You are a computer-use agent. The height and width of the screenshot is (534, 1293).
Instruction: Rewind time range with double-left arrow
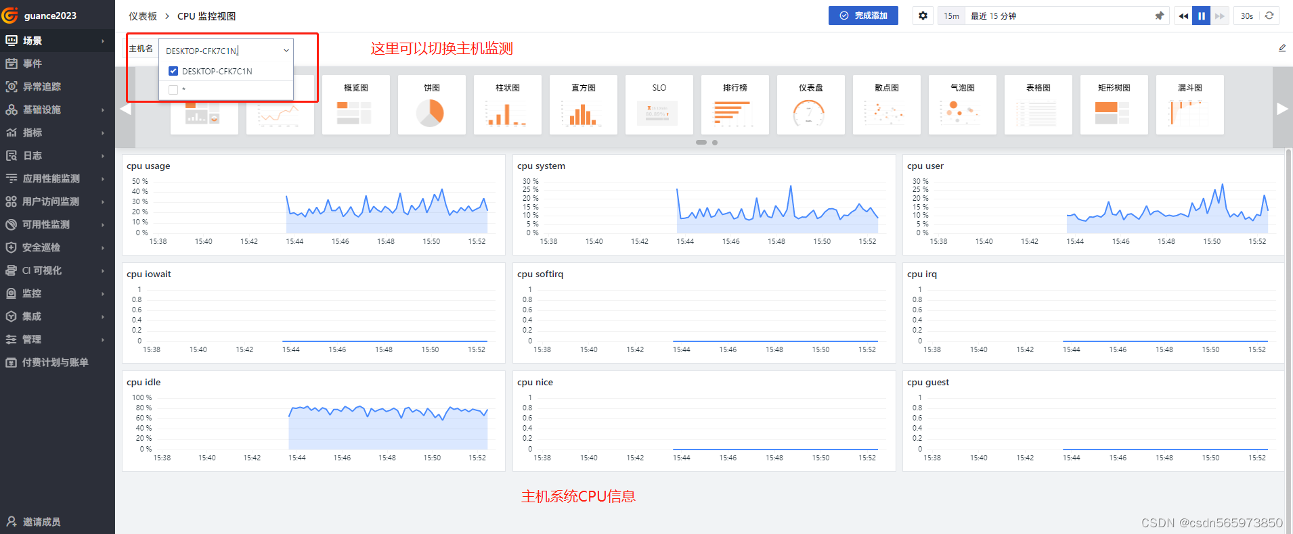1183,16
